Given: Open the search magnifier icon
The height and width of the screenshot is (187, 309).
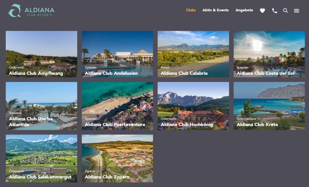Looking at the screenshot, I should tap(285, 10).
